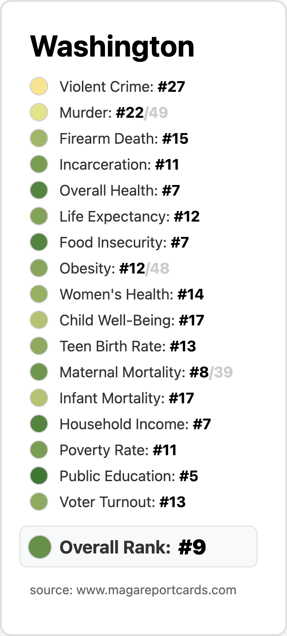Screen dimensions: 287x636
Task: Click the Public Education dark green dot
Action: (39, 476)
